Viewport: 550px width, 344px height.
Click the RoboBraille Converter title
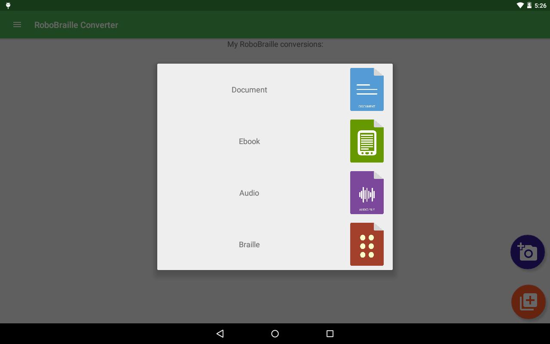76,25
